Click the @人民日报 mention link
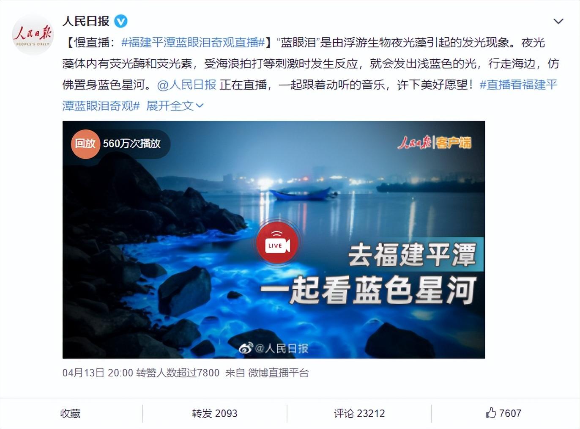Viewport: 580px width, 429px height. click(x=186, y=85)
